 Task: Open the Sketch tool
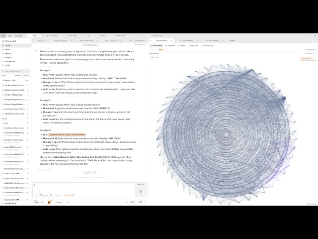(x=182, y=46)
